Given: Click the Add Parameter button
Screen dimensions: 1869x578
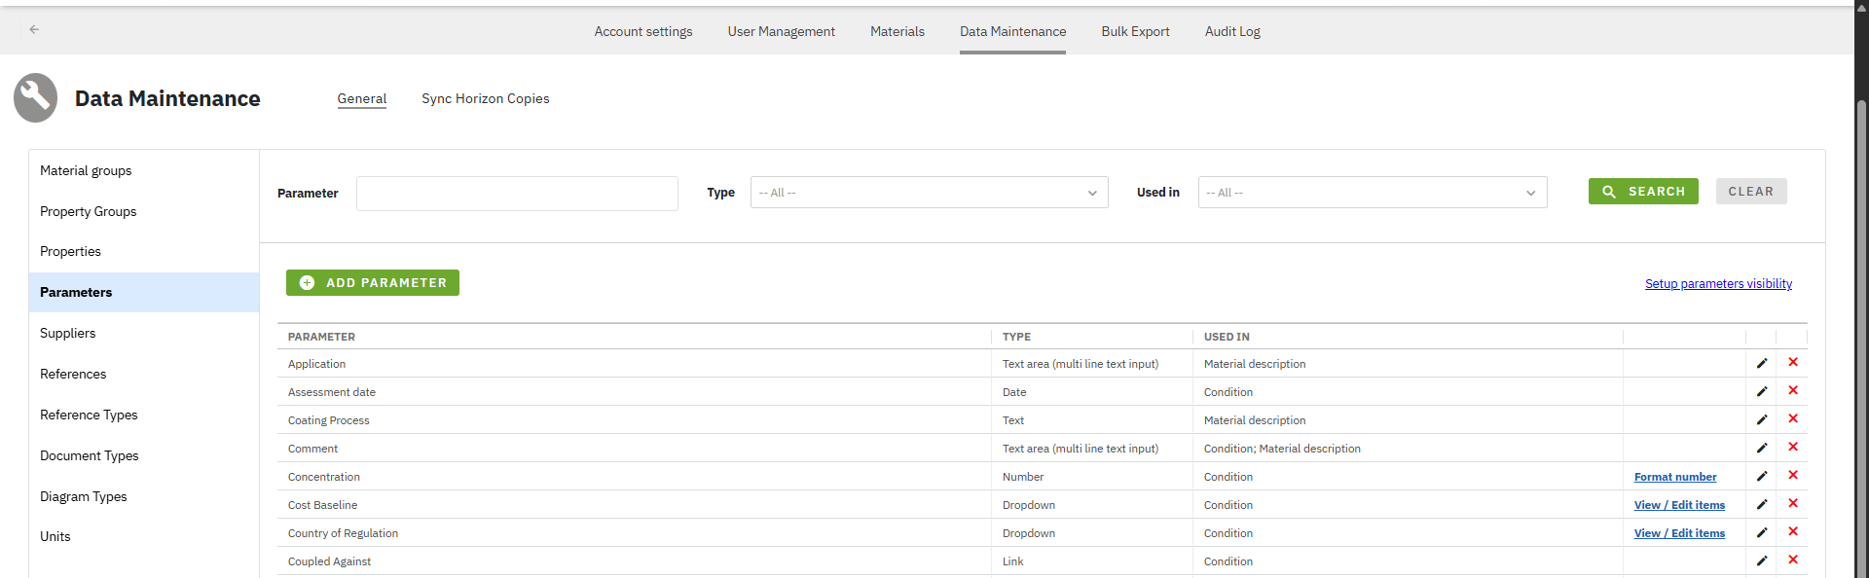Looking at the screenshot, I should click(373, 283).
